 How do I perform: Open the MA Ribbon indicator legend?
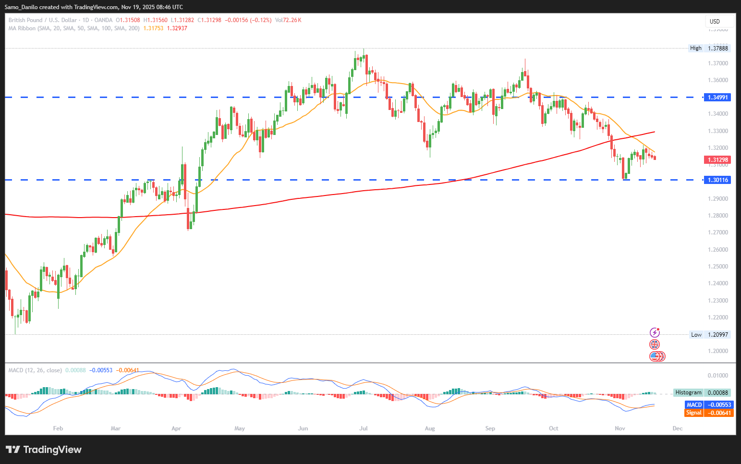74,28
